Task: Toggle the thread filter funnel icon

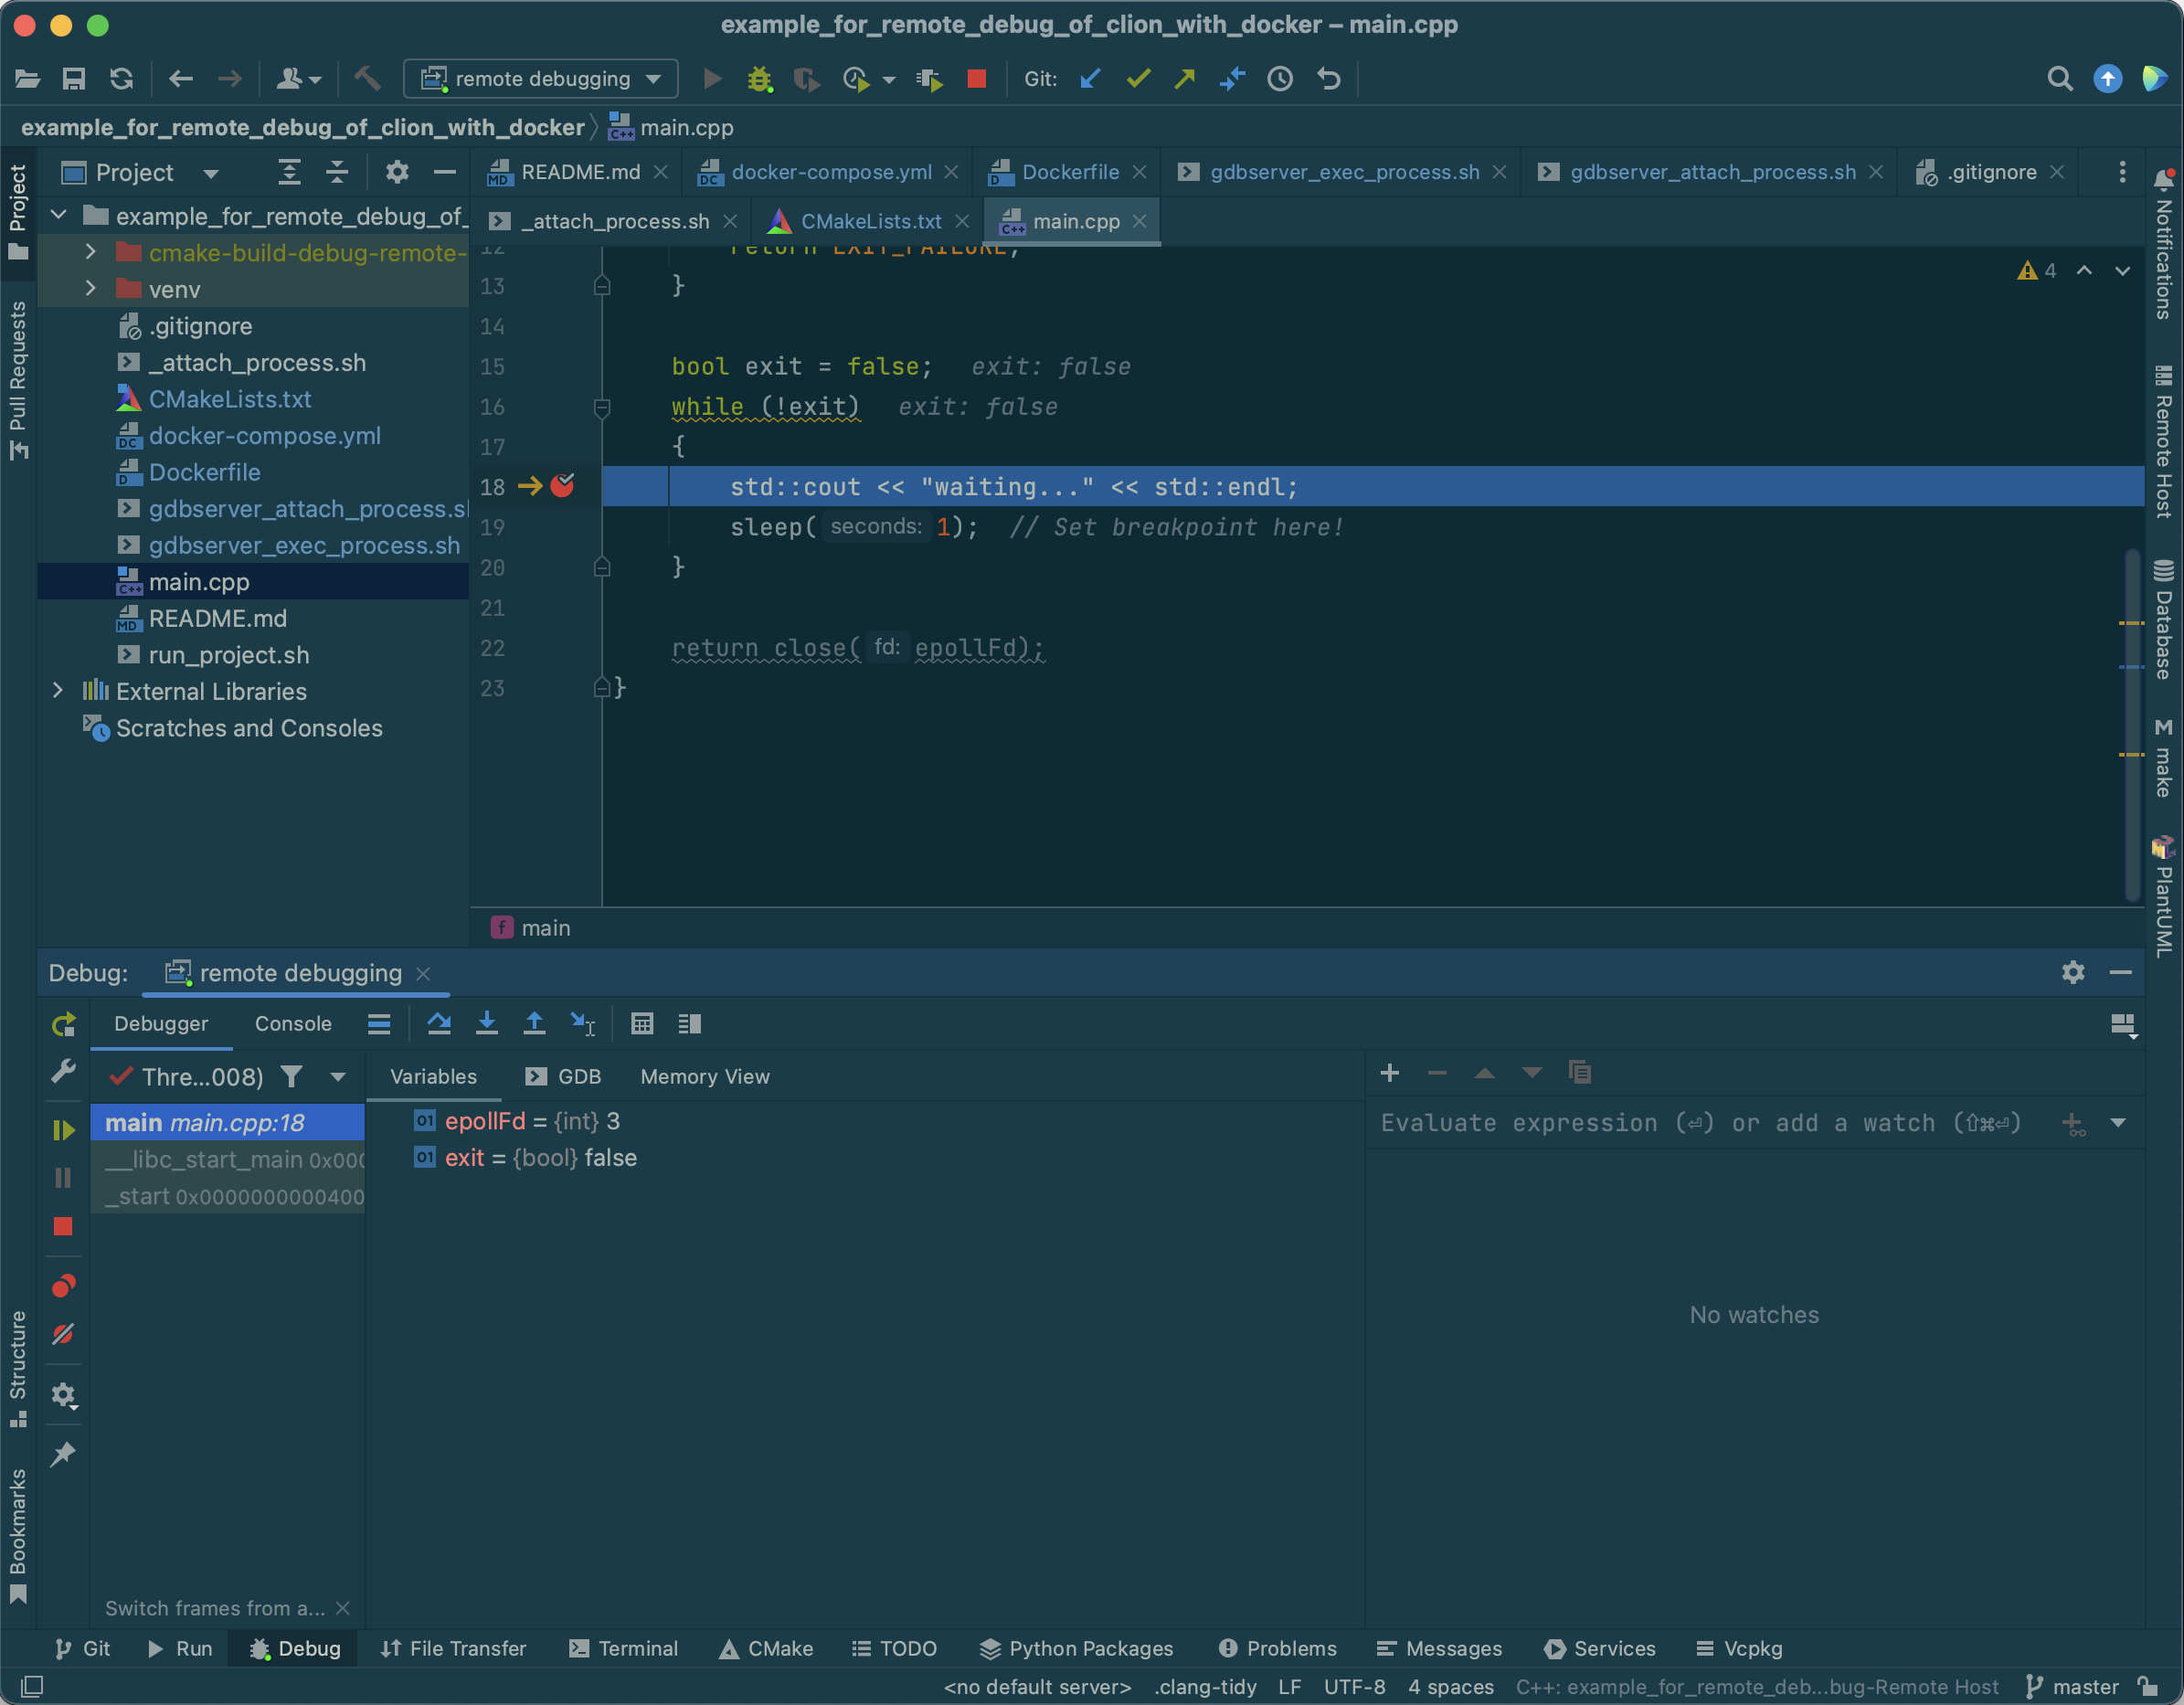Action: (291, 1076)
